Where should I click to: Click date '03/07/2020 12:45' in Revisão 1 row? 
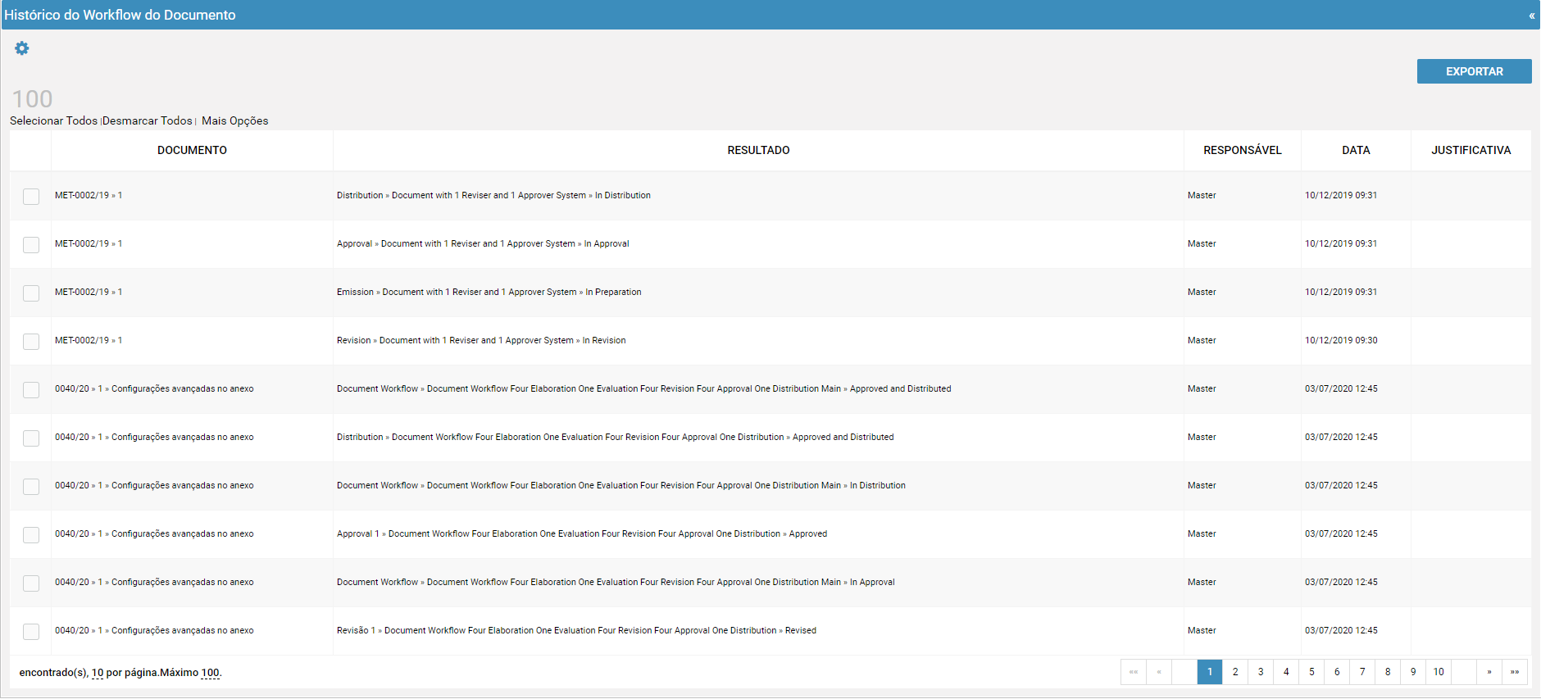coord(1341,630)
